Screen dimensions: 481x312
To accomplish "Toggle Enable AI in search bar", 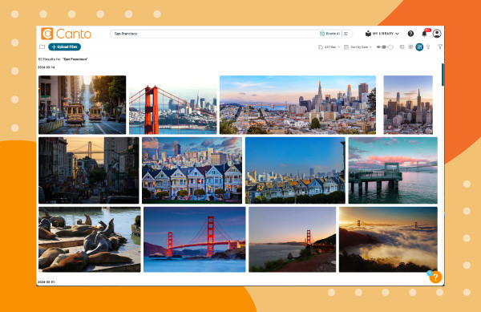I will [x=329, y=34].
